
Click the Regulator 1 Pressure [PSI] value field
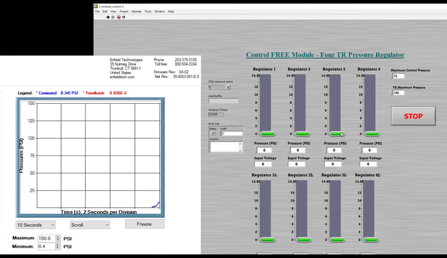[265, 150]
